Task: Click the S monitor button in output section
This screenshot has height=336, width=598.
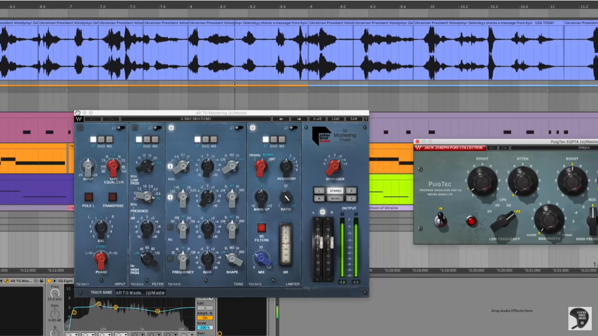Action: pyautogui.click(x=352, y=198)
